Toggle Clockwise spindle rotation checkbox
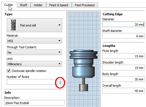 9,71
